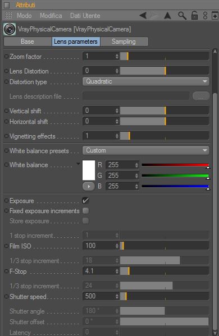Open the White balance presets Custom dropdown
The width and height of the screenshot is (219, 336).
point(146,150)
